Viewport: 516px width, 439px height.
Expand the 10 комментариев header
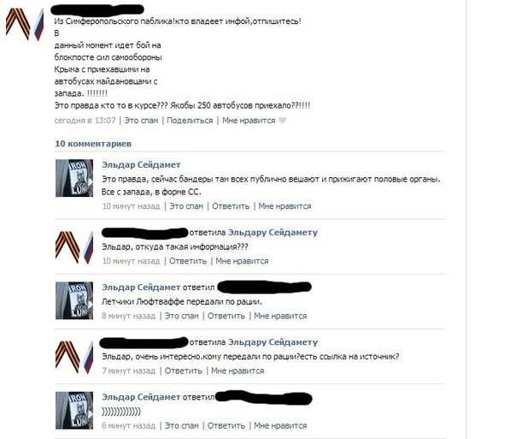(93, 144)
